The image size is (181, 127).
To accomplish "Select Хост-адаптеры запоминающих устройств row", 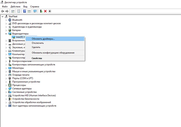I will pyautogui.click(x=34, y=106).
